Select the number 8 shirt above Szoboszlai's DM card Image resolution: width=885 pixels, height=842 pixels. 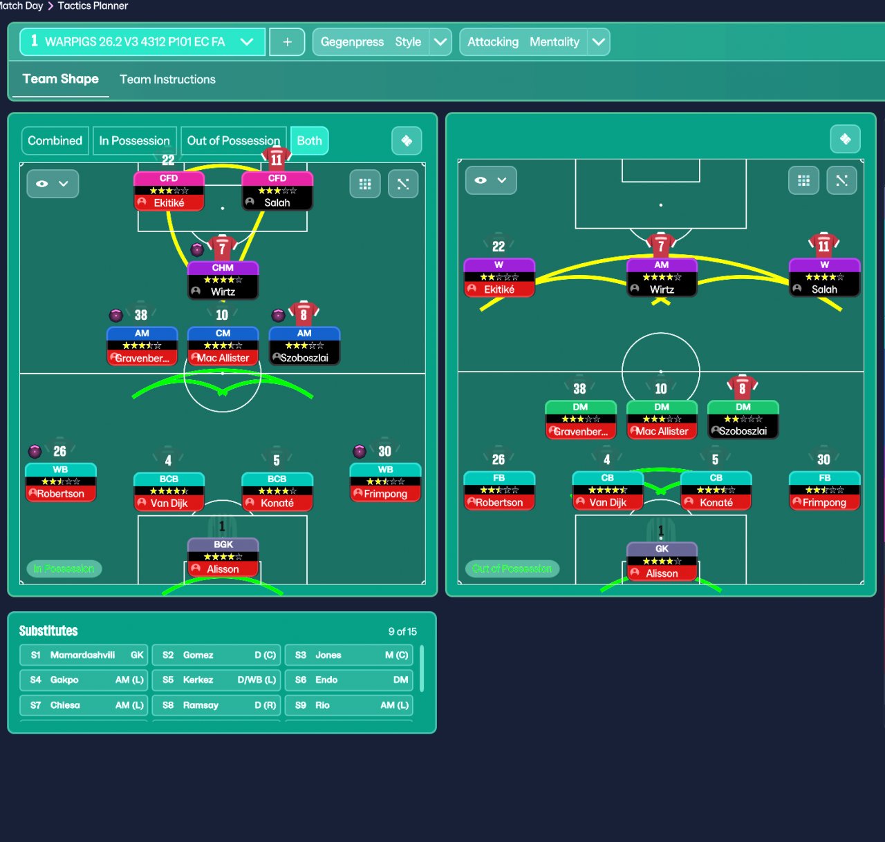coord(743,387)
